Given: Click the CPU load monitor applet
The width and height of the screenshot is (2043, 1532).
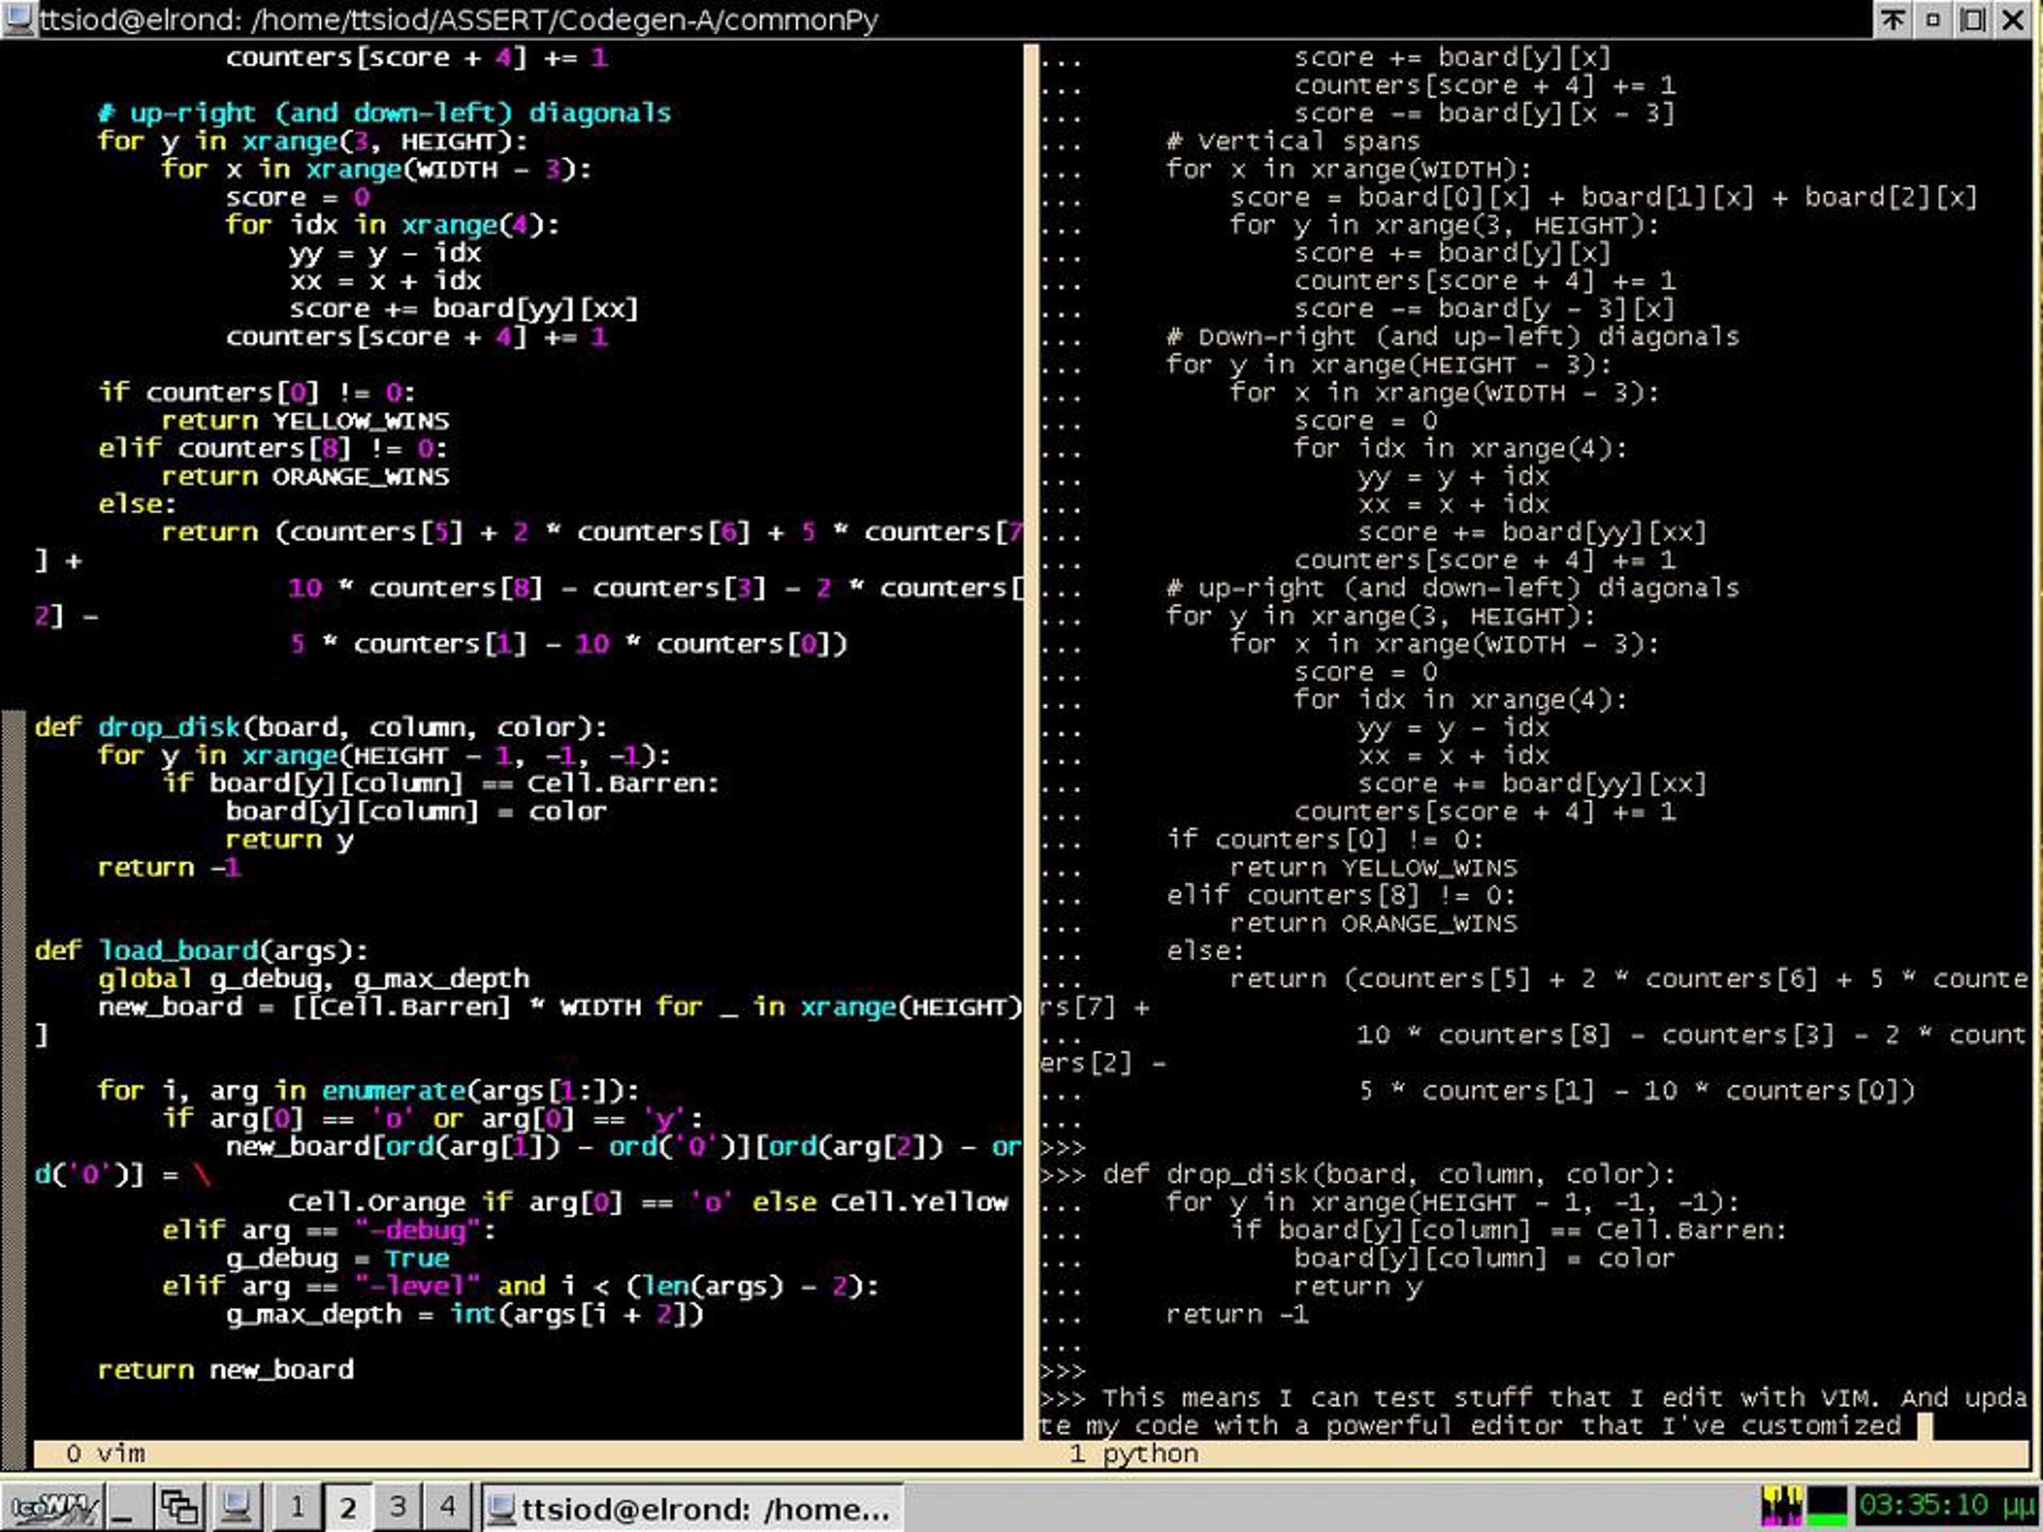Looking at the screenshot, I should click(x=1781, y=1507).
